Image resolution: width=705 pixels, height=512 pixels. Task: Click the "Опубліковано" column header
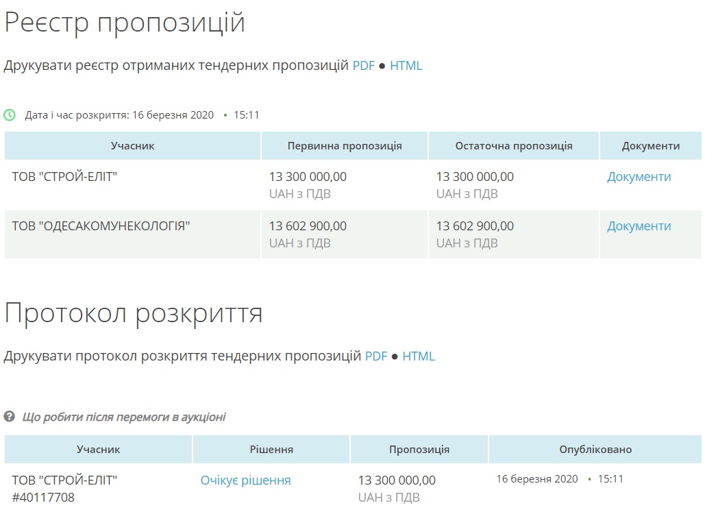tap(595, 450)
